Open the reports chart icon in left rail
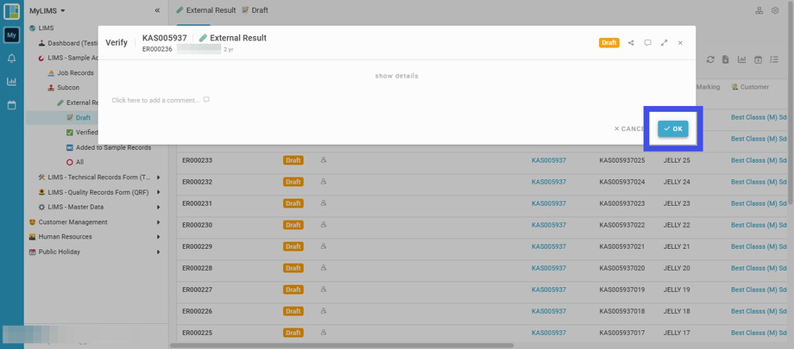794x349 pixels. (11, 81)
